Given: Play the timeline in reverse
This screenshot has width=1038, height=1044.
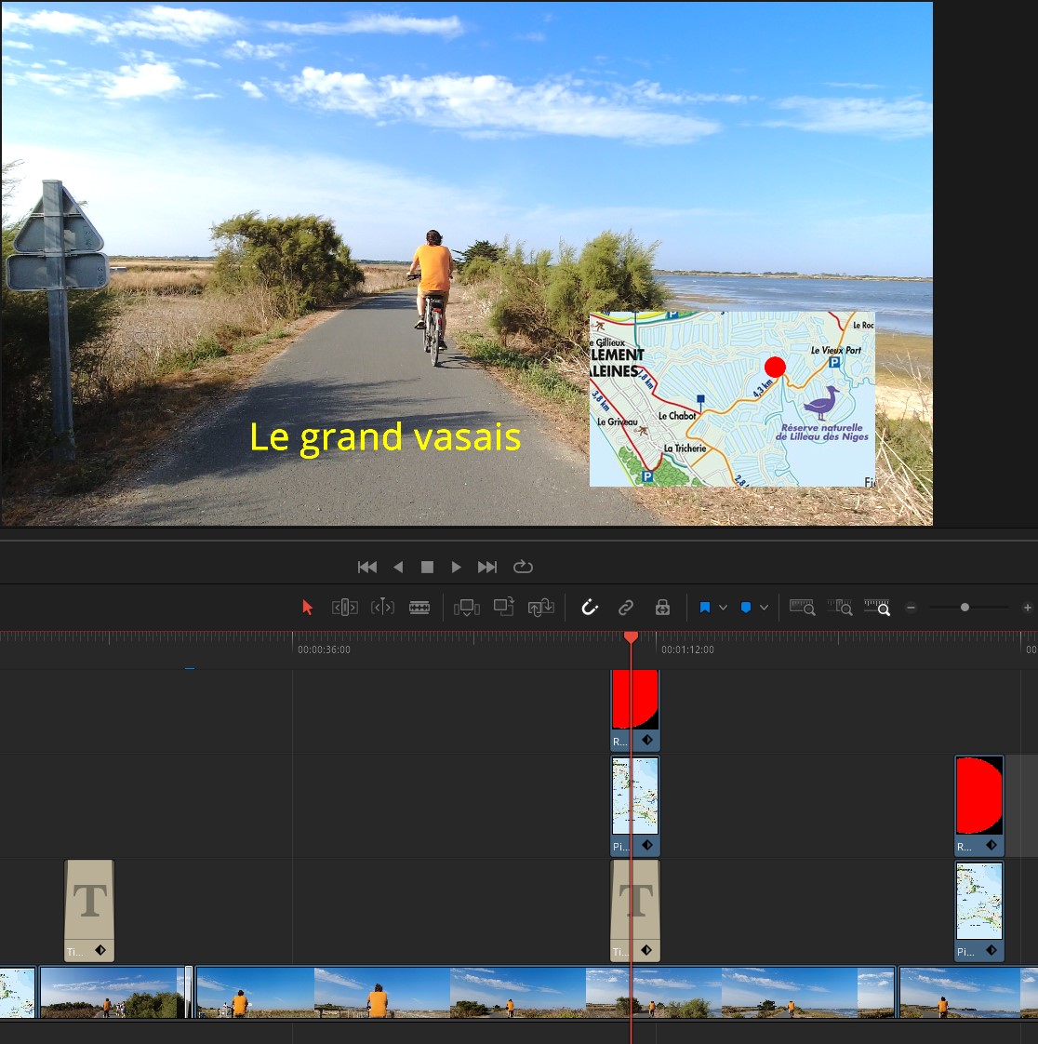Looking at the screenshot, I should point(398,567).
